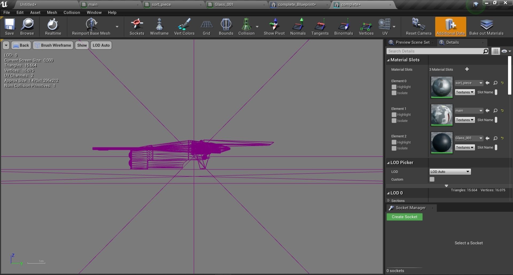Display mesh Normals
513x275 pixels.
298,27
